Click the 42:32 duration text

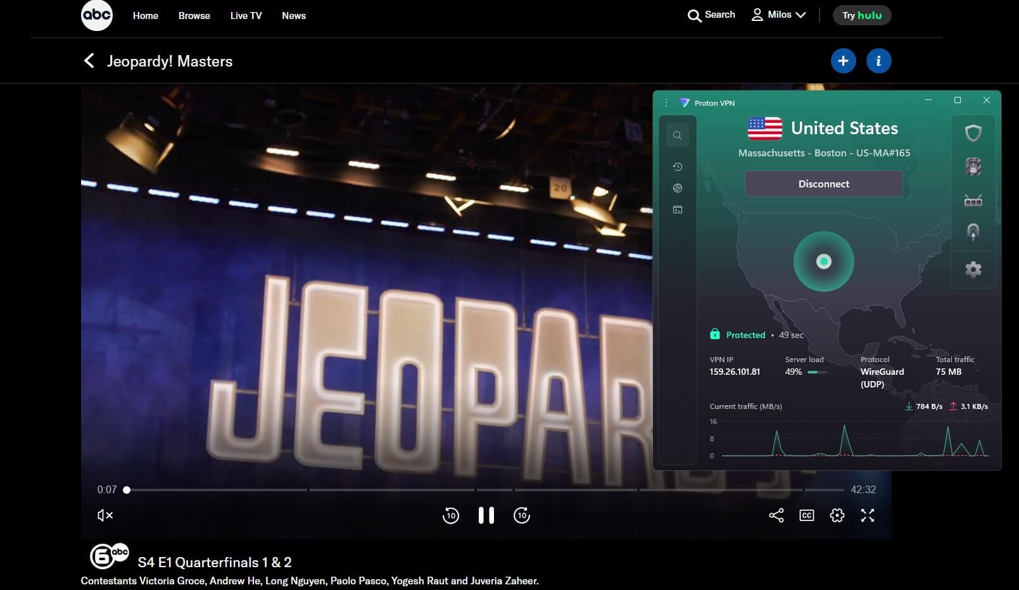click(x=863, y=489)
